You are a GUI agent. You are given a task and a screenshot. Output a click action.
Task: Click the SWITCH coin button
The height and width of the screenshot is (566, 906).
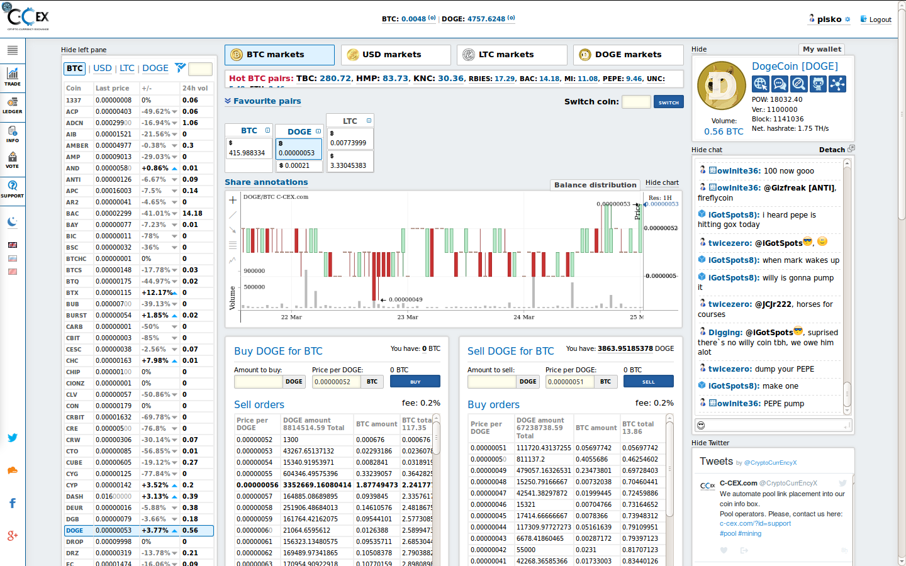click(669, 102)
